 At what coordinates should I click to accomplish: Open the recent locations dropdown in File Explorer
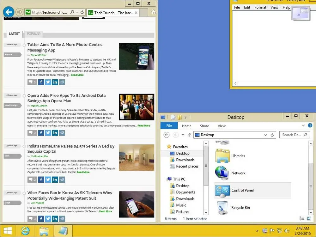(183, 135)
